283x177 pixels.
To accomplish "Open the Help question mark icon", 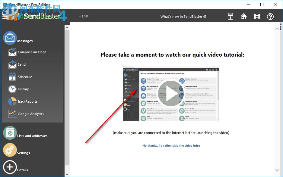I will pos(270,17).
